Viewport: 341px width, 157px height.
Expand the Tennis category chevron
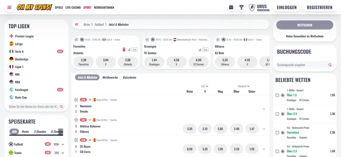[x=63, y=153]
